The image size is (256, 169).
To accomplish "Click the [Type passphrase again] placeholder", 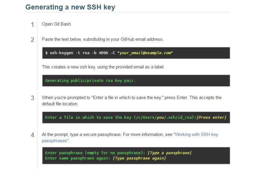I will (x=139, y=158).
